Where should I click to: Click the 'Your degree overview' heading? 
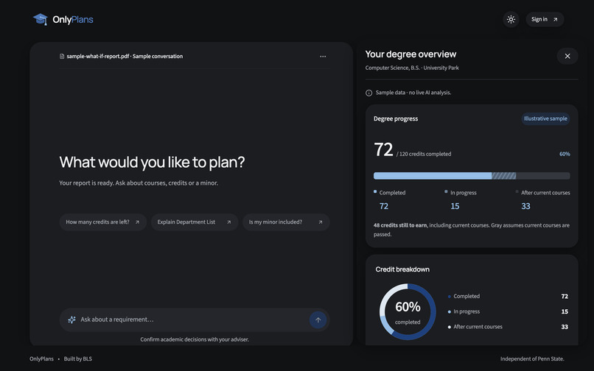(x=410, y=54)
